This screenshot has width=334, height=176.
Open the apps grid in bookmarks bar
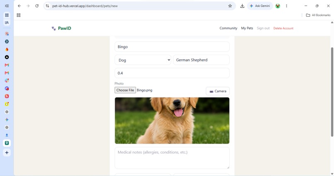pyautogui.click(x=19, y=15)
